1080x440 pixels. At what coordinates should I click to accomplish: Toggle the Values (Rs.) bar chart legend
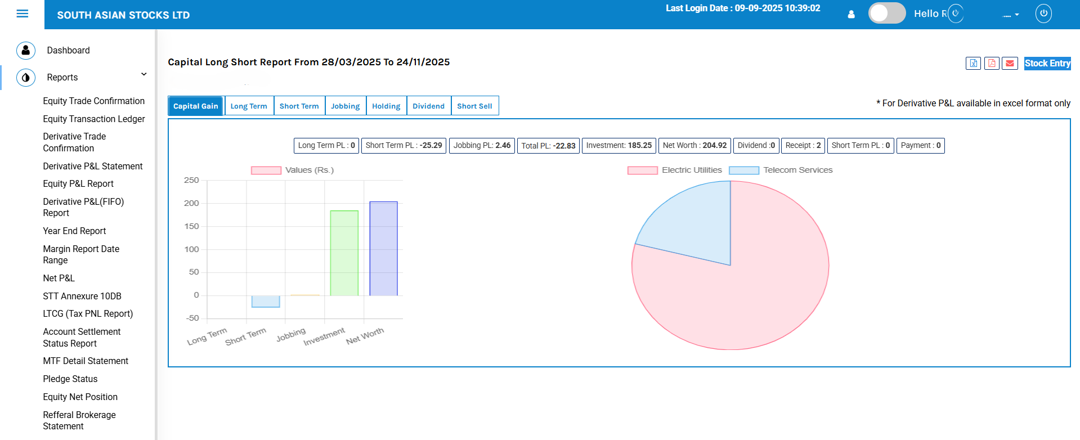266,170
